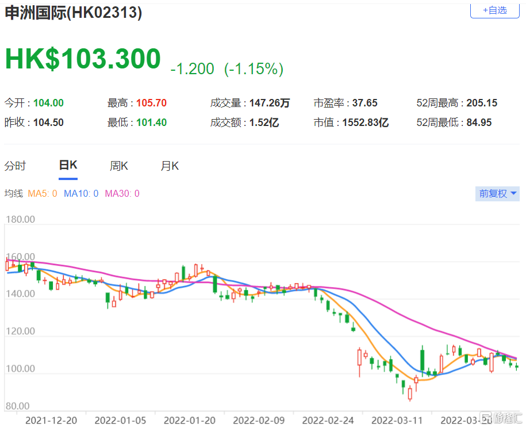Click the 100.00 price axis label

coord(21,369)
